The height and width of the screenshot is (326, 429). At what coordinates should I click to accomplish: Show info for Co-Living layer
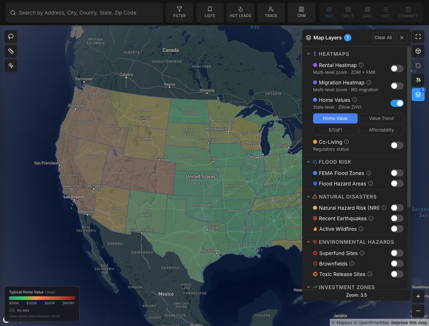pyautogui.click(x=347, y=142)
